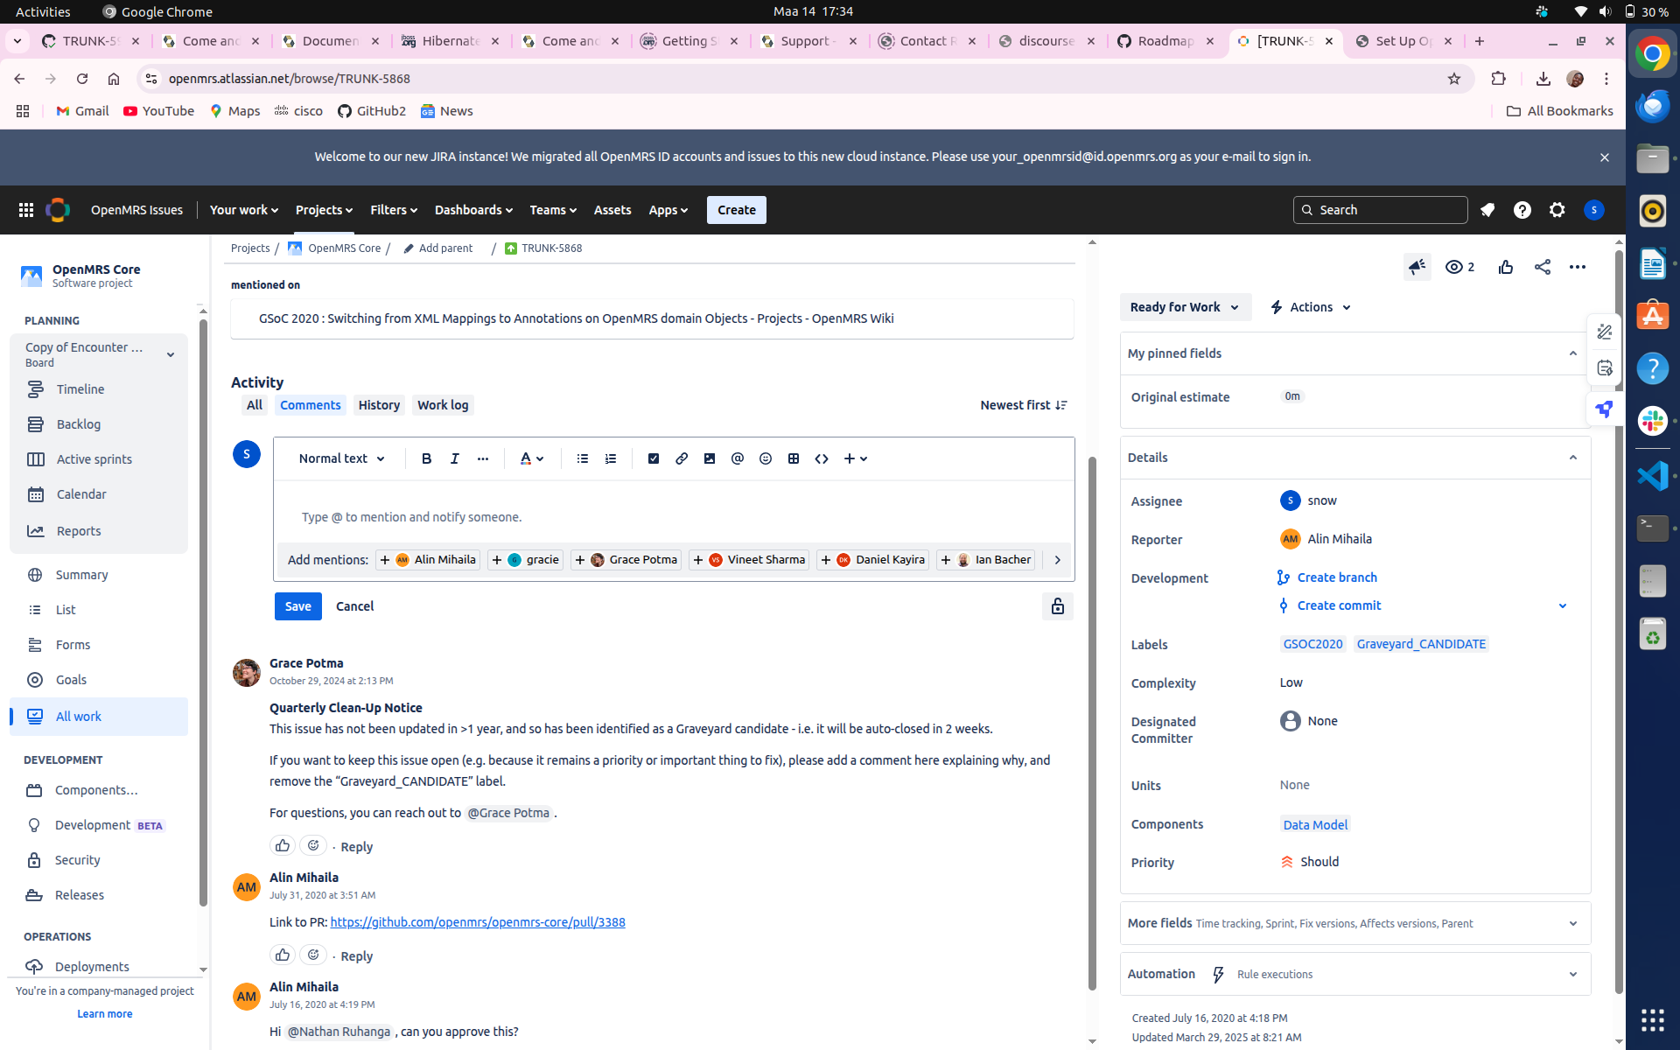Open Jira settings gear
This screenshot has width=1680, height=1050.
pyautogui.click(x=1557, y=210)
